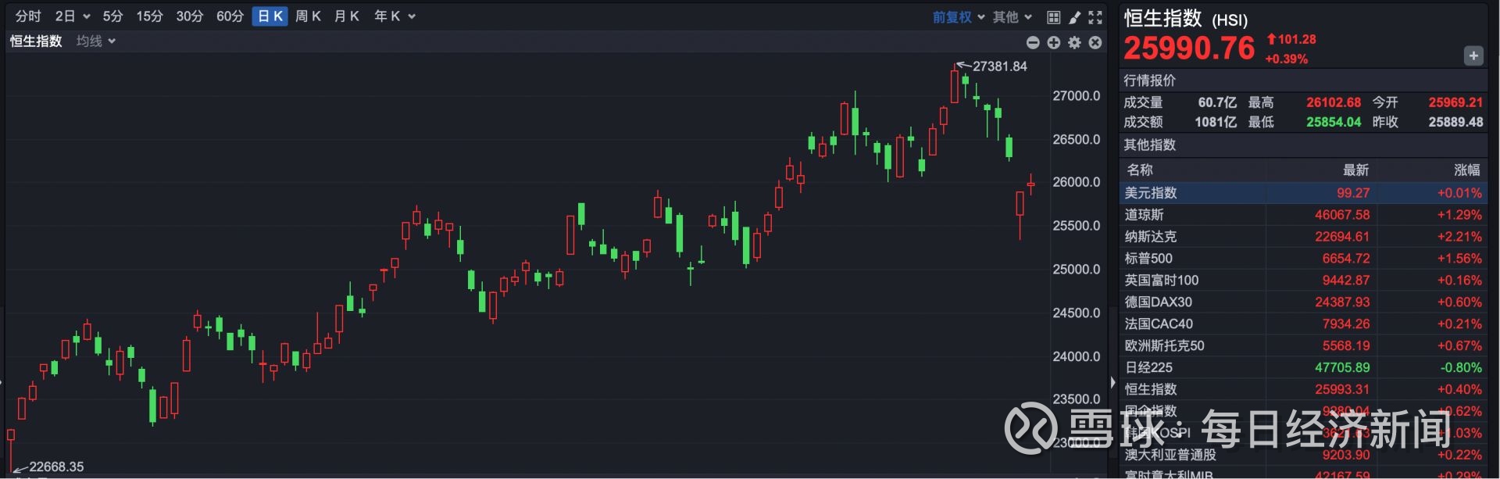The image size is (1500, 479).
Task: Switch to 60分 chart period
Action: 230,16
